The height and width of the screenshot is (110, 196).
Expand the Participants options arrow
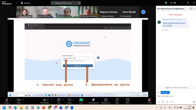(51, 100)
